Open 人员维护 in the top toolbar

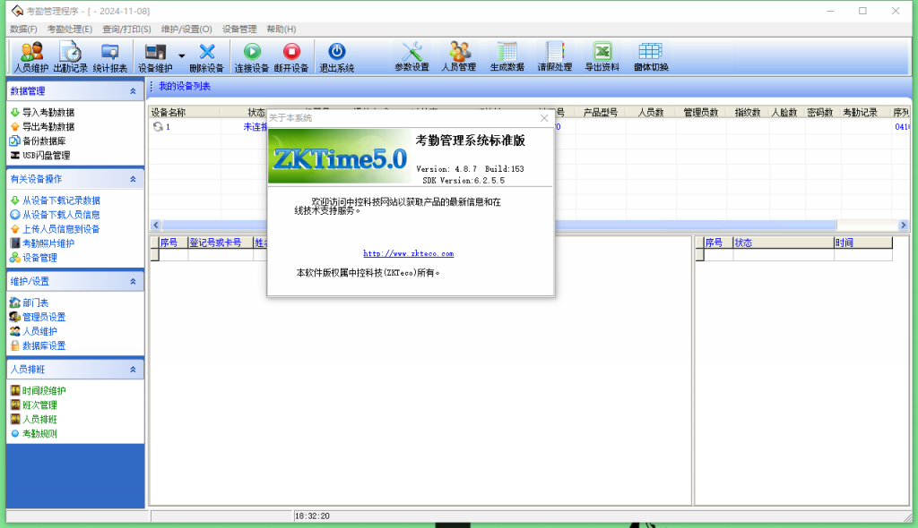[31, 56]
